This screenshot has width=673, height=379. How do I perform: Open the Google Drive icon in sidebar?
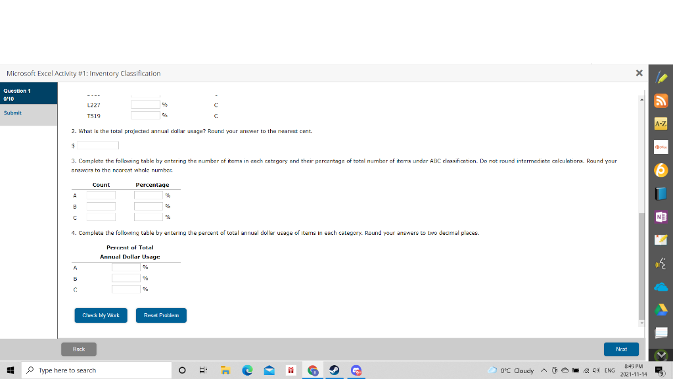[x=662, y=309]
